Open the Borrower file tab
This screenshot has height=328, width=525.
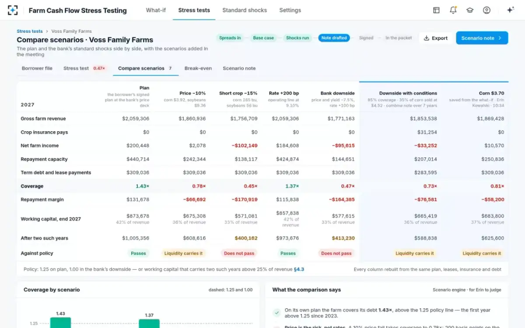pyautogui.click(x=37, y=68)
